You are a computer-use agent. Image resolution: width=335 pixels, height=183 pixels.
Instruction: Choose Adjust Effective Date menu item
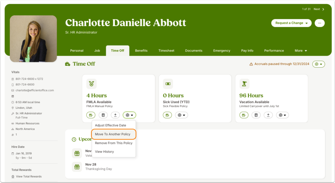[114, 126]
